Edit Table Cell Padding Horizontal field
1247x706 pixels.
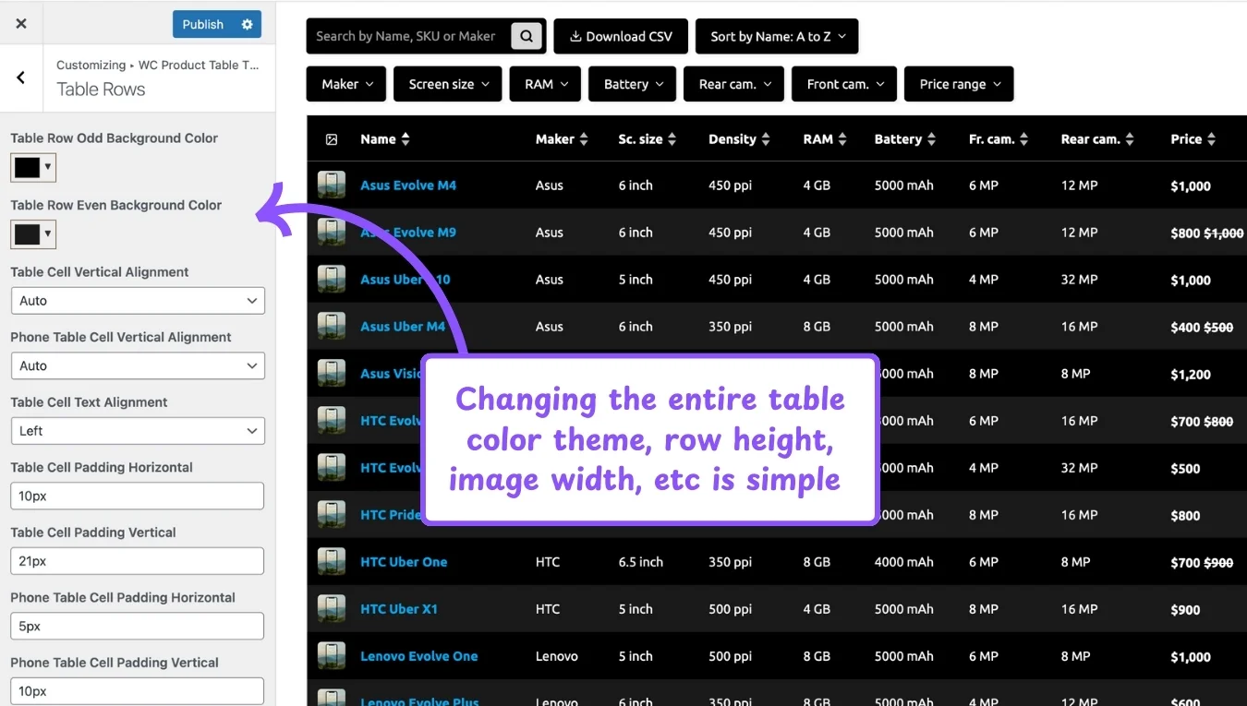click(138, 496)
